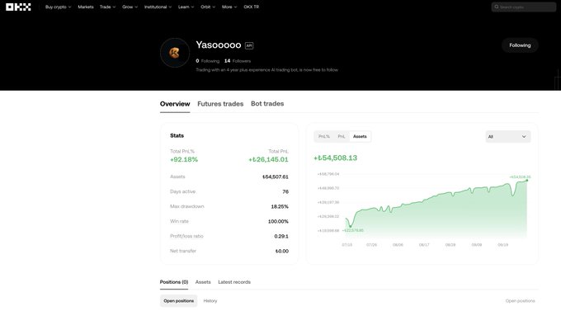Select the Assets chart toggle

(360, 137)
